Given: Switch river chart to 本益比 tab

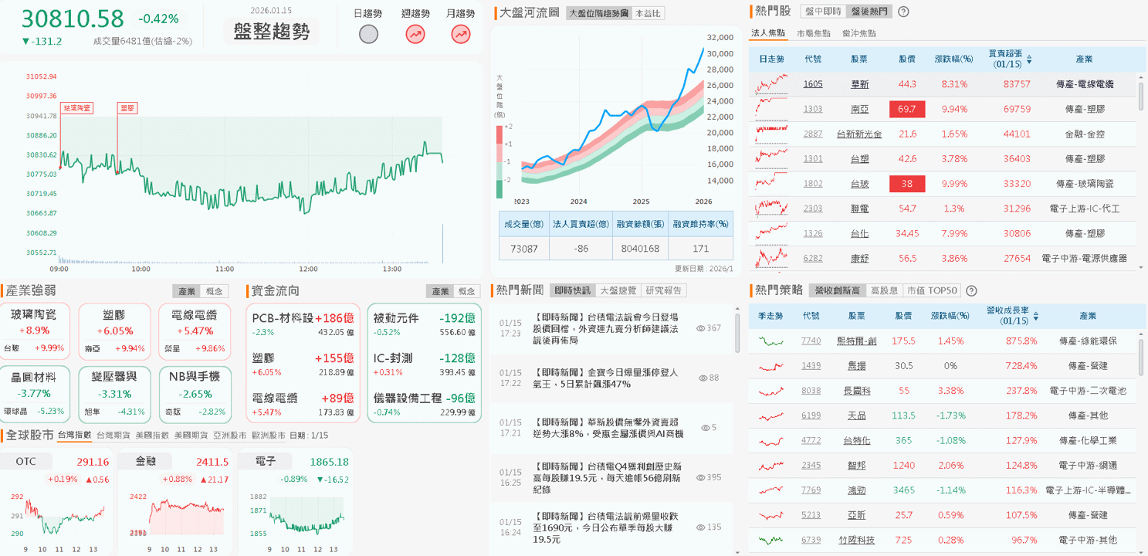Looking at the screenshot, I should click(648, 13).
